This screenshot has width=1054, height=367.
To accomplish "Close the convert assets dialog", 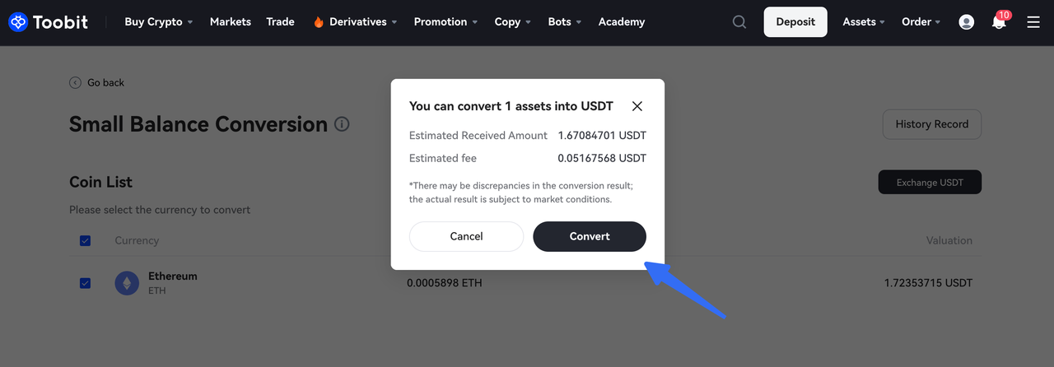I will pos(637,106).
